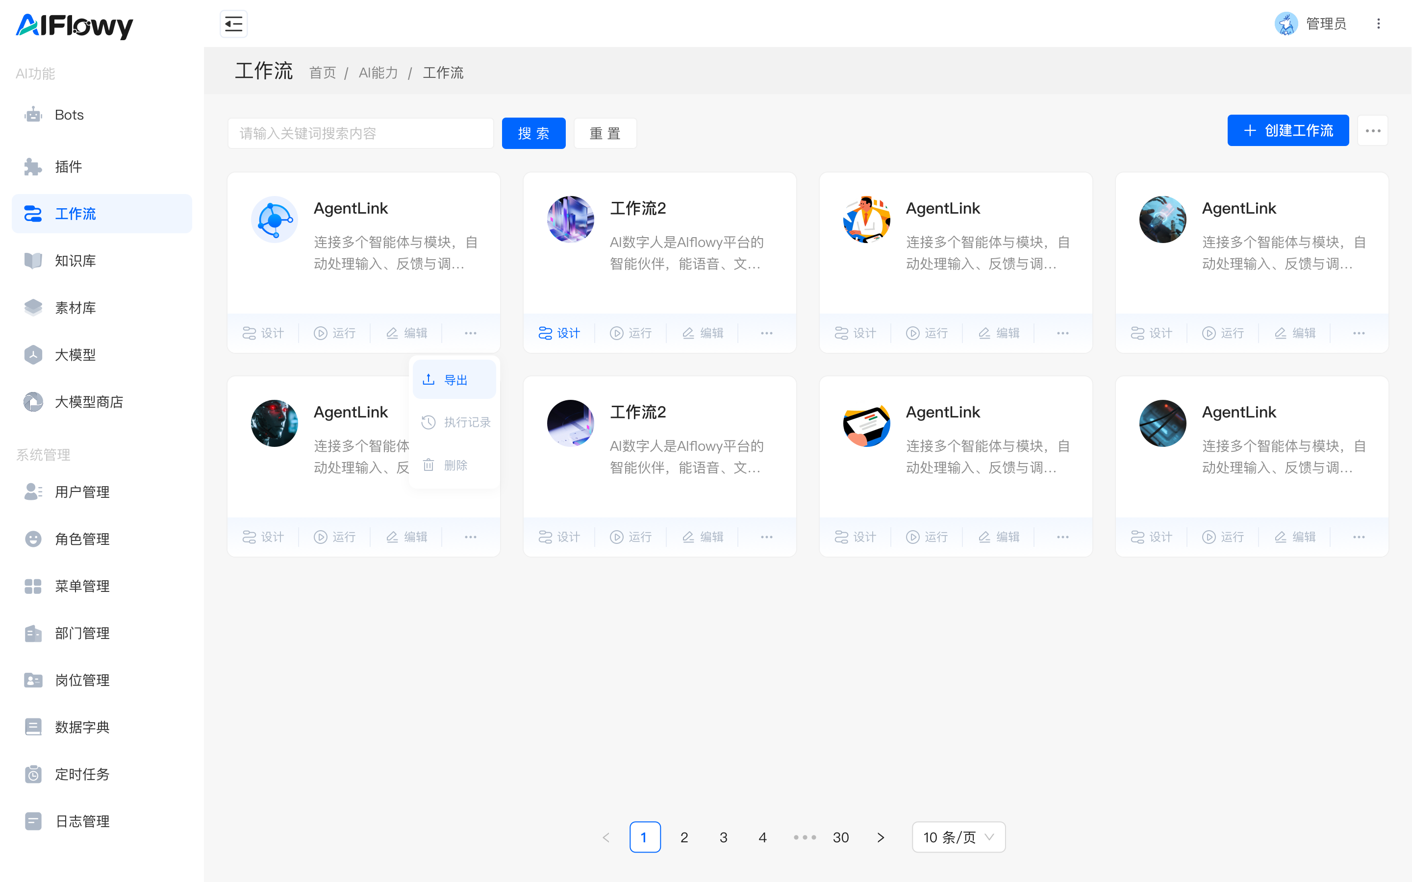Viewport: 1412px width, 882px height.
Task: Open more options beside 创建工作流 button
Action: pyautogui.click(x=1373, y=130)
